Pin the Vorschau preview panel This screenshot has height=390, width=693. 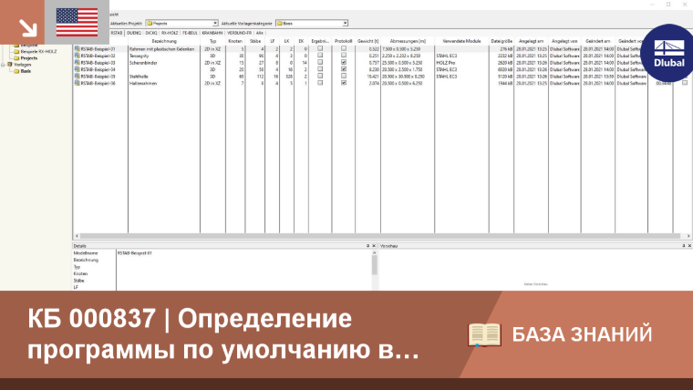tap(683, 245)
